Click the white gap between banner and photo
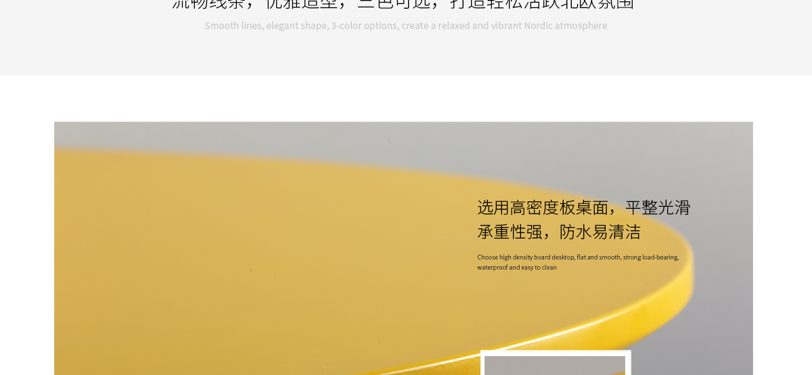The height and width of the screenshot is (375, 812). coord(406,99)
